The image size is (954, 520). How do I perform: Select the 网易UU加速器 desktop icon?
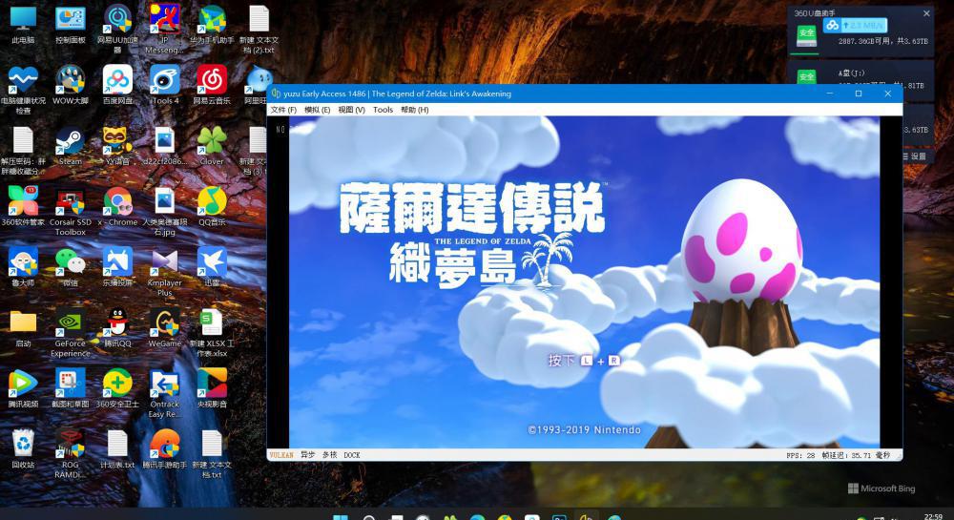pos(117,30)
